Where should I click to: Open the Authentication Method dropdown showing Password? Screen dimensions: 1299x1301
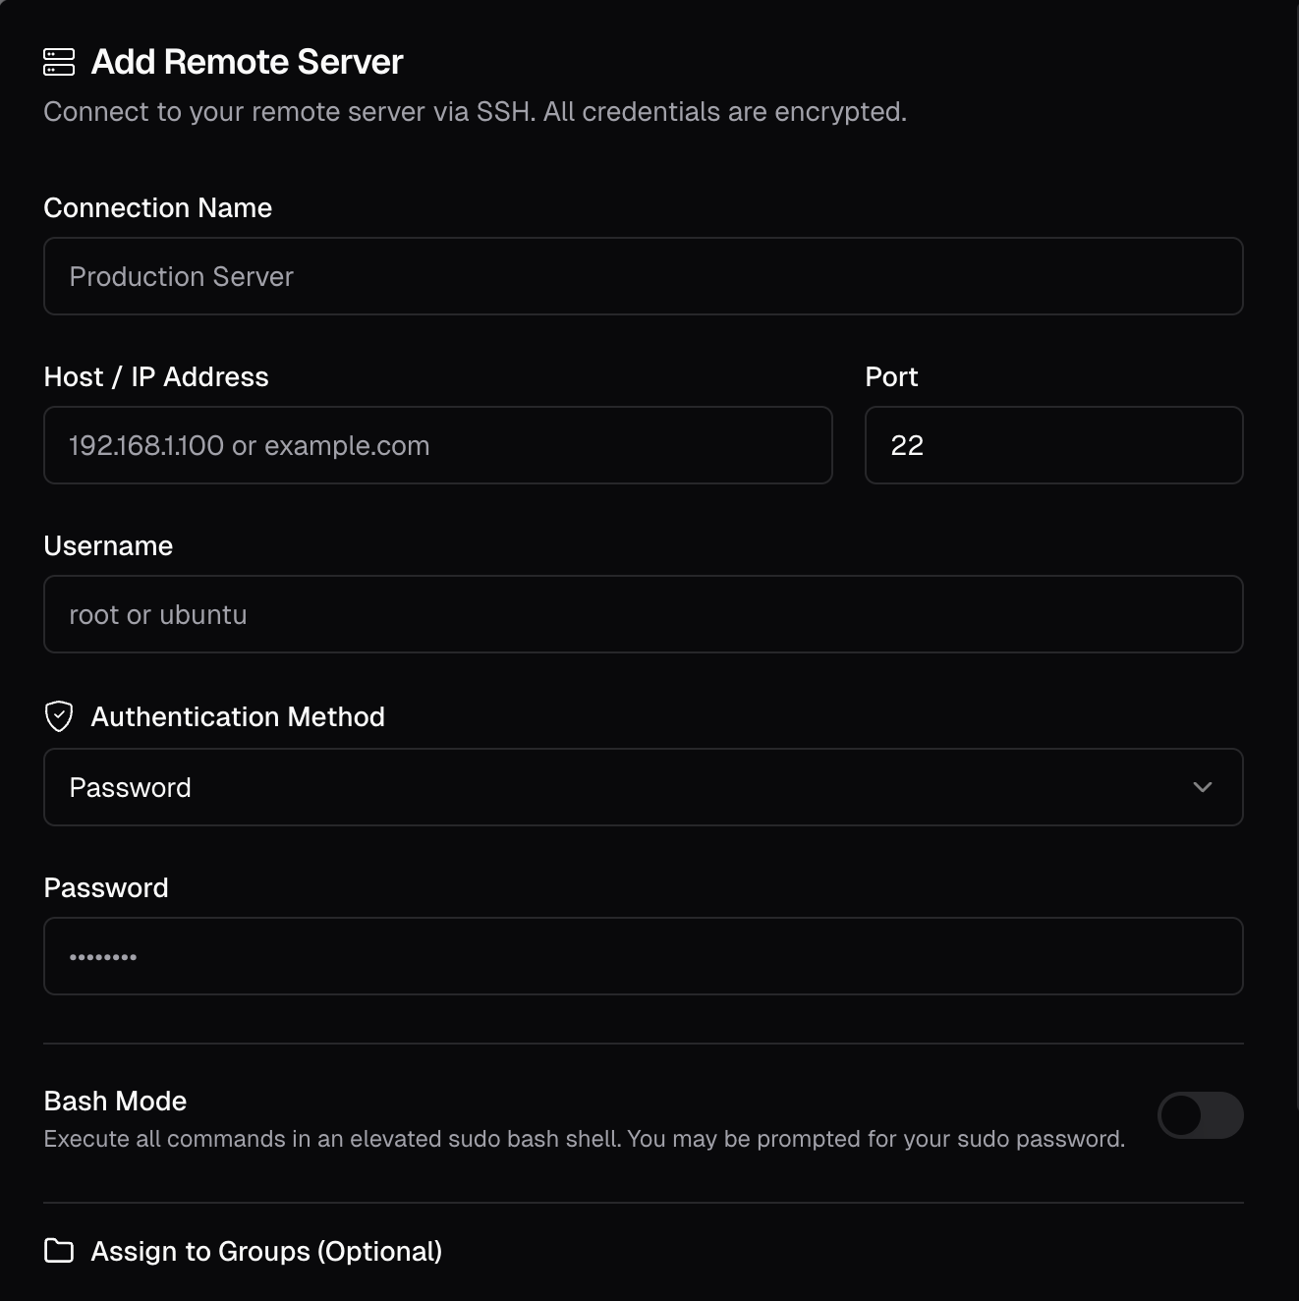[643, 787]
